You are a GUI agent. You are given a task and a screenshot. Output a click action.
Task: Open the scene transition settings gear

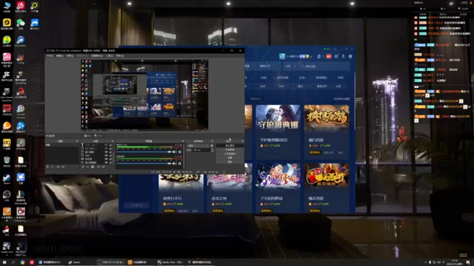212,145
